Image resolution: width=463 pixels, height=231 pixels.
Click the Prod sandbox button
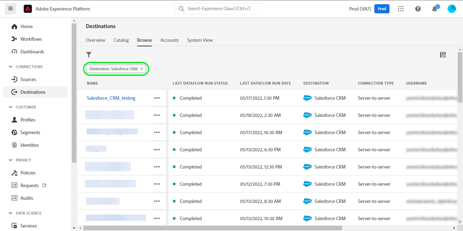pos(382,9)
